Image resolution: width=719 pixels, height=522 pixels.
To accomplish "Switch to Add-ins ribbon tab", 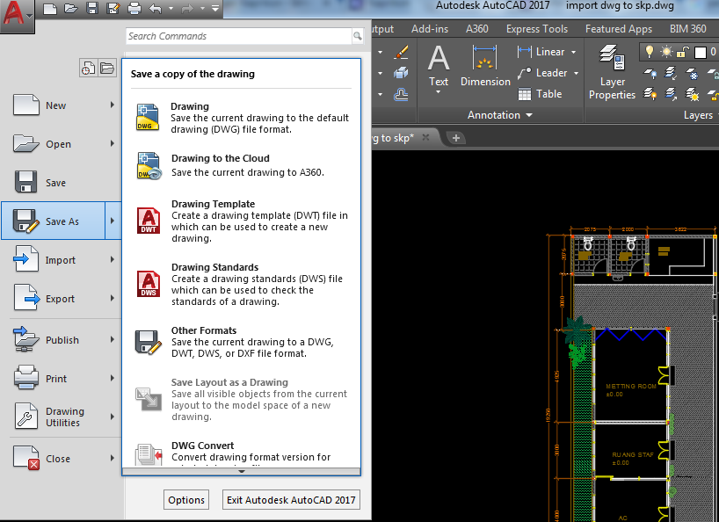I will coord(430,29).
